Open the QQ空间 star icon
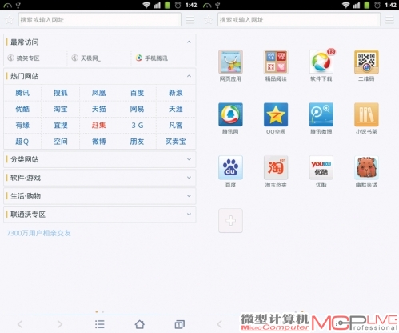This screenshot has width=399, height=333. pos(276,114)
